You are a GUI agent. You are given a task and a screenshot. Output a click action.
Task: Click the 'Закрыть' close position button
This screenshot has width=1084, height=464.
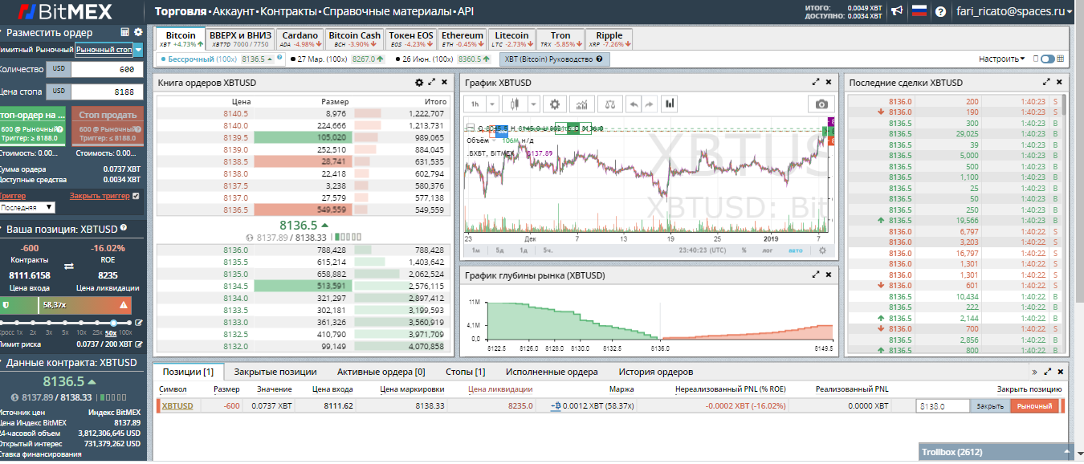pyautogui.click(x=990, y=406)
